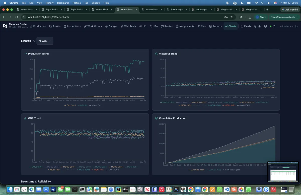This screenshot has height=195, width=301.
Task: Trigger the refresh sync icon top right
Action: [x=274, y=26]
